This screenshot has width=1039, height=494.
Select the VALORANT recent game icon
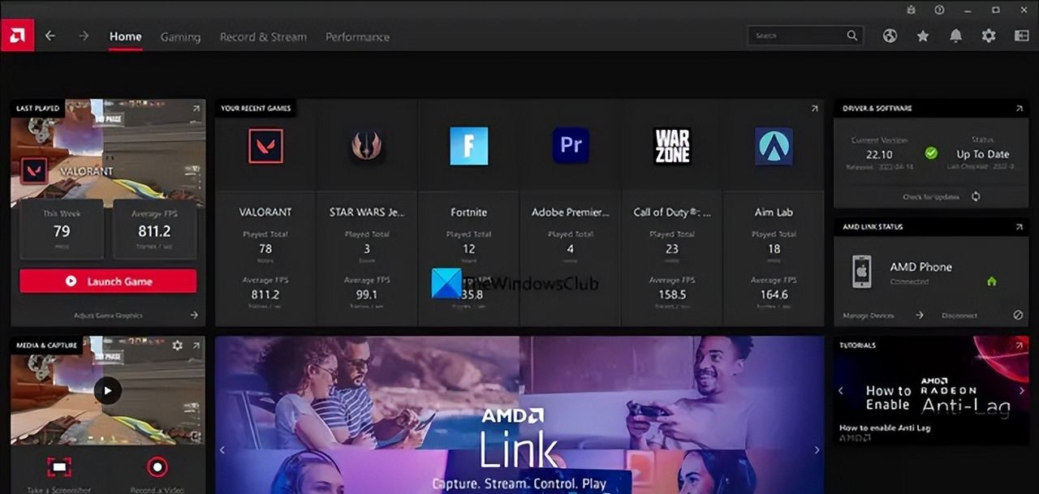(265, 146)
